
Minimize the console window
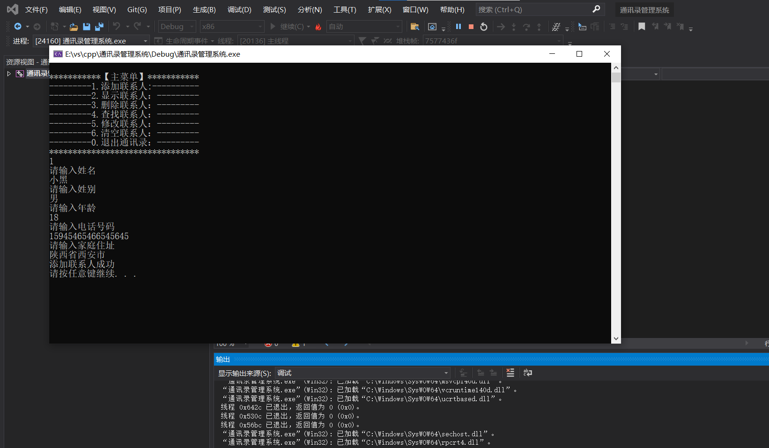552,54
